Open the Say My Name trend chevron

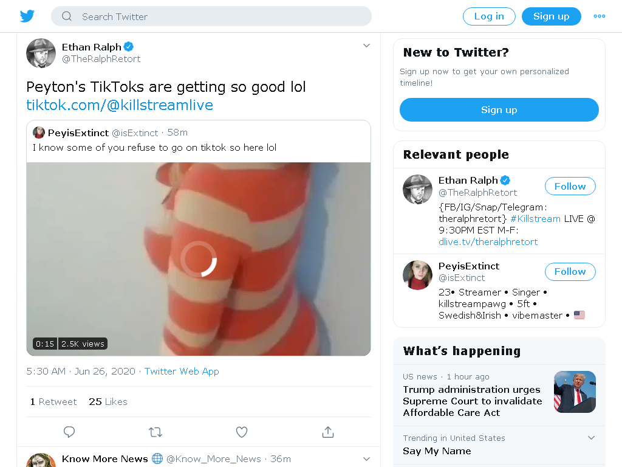591,438
